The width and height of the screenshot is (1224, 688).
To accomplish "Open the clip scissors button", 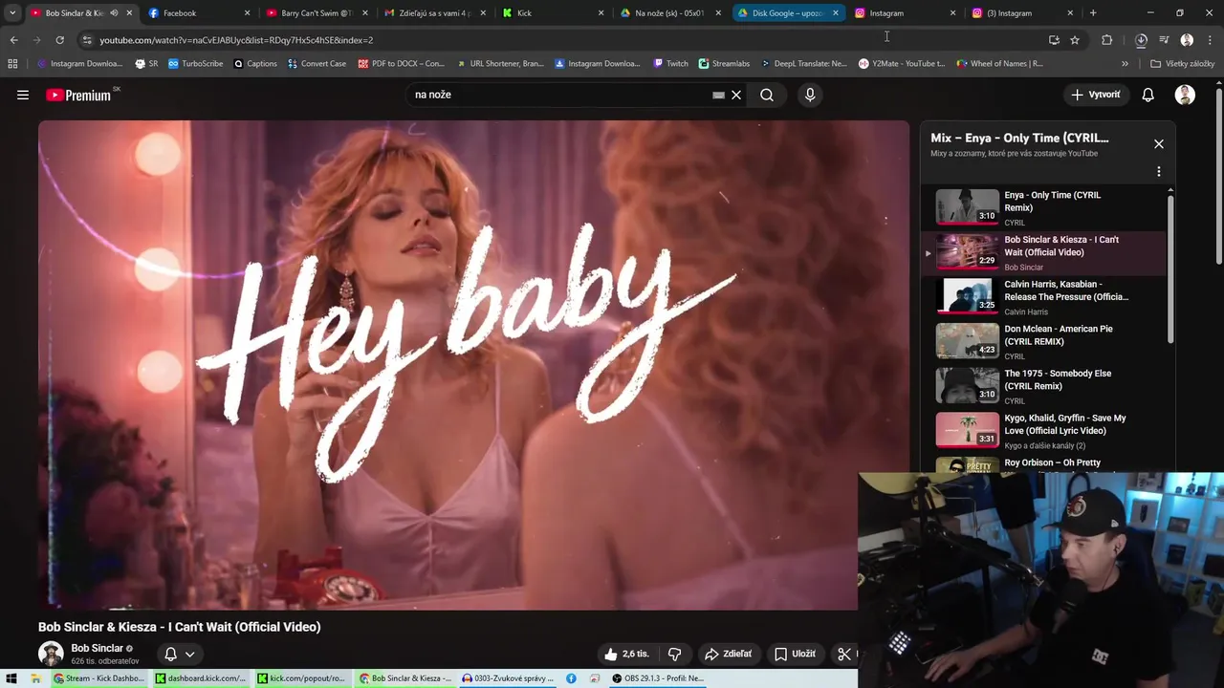I will point(844,654).
